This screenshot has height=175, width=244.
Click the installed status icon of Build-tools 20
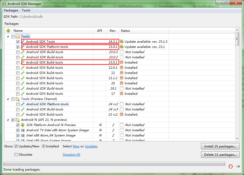point(122,83)
